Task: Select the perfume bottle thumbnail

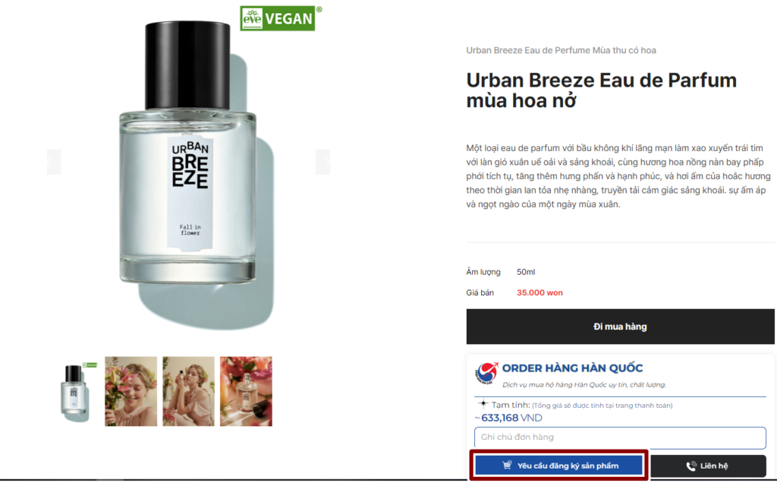Action: (x=76, y=391)
